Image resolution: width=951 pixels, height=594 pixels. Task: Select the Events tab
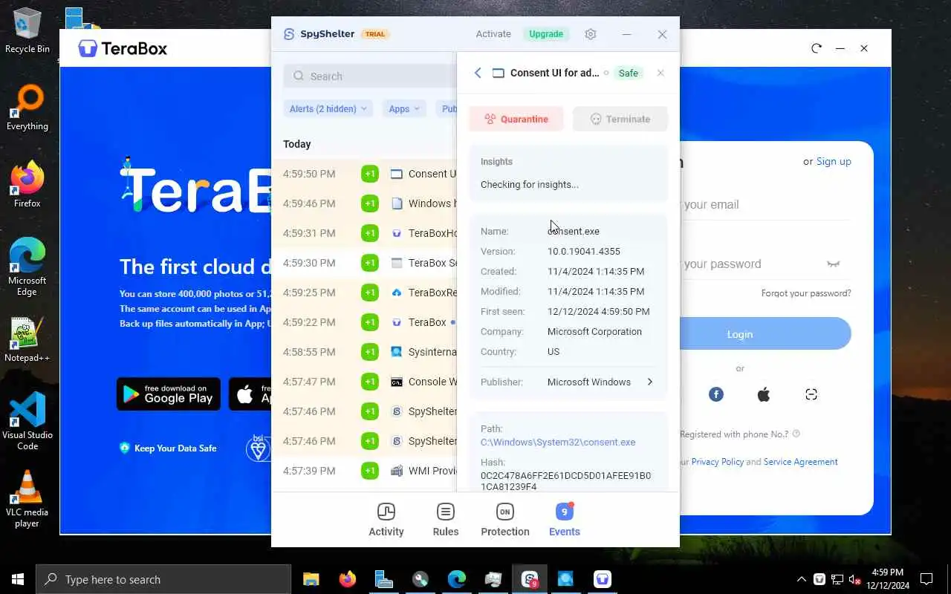point(565,520)
